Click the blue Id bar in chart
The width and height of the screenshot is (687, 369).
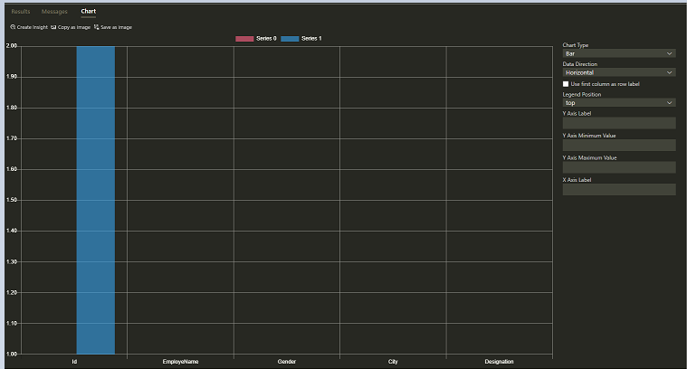(96, 200)
